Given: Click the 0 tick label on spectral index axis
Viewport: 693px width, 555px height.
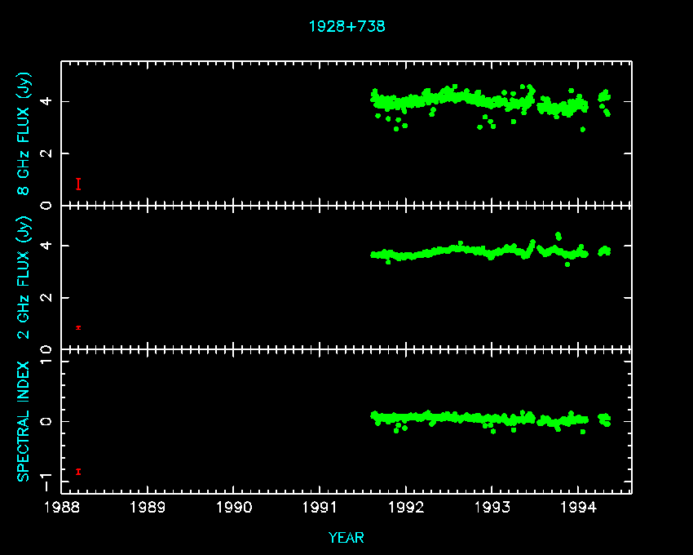Looking at the screenshot, I should 50,421.
